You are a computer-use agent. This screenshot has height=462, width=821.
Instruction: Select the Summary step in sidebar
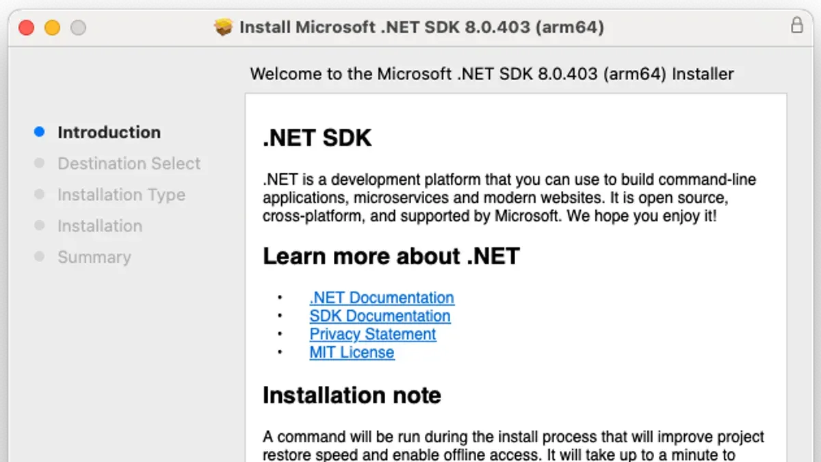pyautogui.click(x=94, y=257)
